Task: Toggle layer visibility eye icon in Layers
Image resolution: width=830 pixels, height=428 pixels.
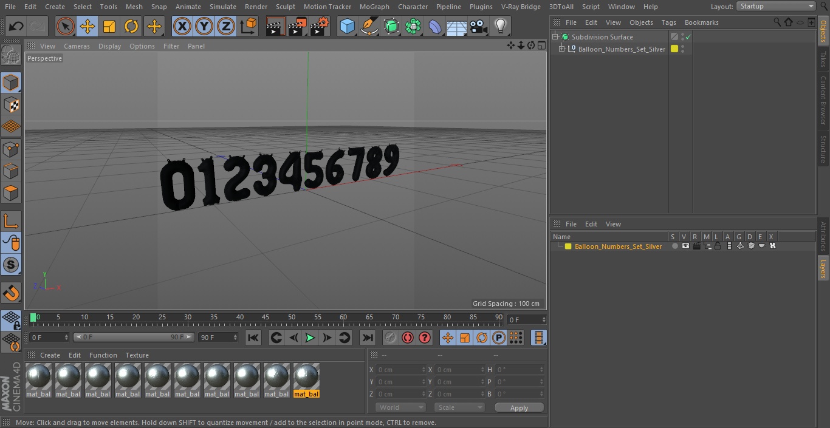Action: tap(685, 246)
